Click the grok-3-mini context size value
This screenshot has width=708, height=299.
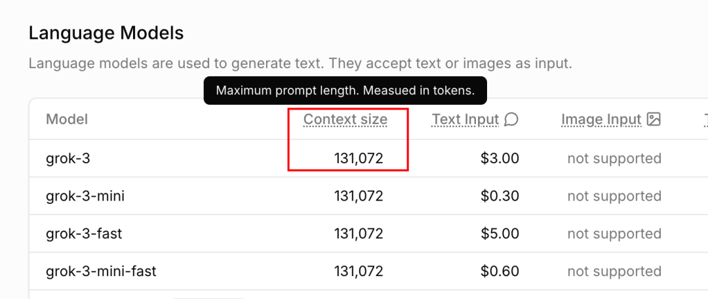359,196
